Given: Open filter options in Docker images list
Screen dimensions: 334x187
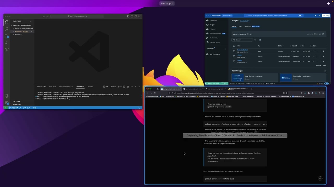Looking at the screenshot, I should pyautogui.click(x=255, y=40).
